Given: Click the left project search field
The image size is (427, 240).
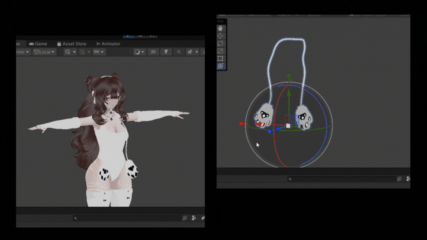Looking at the screenshot, I should pyautogui.click(x=128, y=218).
